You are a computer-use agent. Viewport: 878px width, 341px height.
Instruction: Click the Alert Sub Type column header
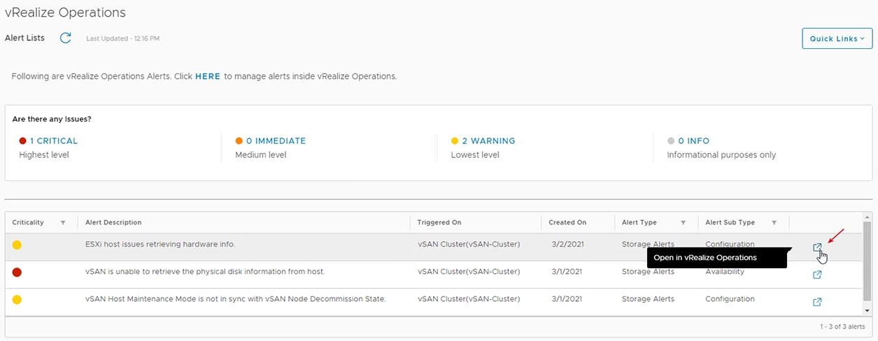click(730, 223)
